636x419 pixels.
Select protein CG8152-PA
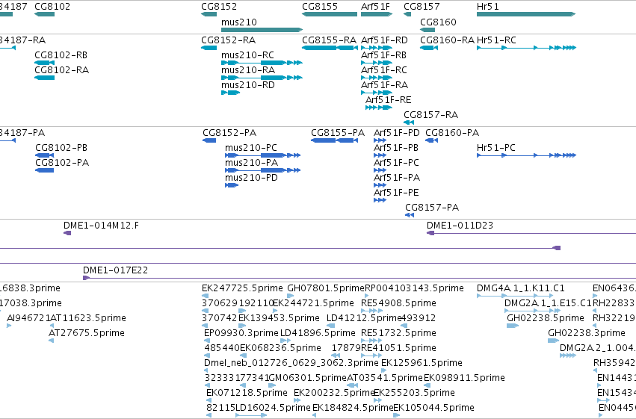[x=209, y=140]
